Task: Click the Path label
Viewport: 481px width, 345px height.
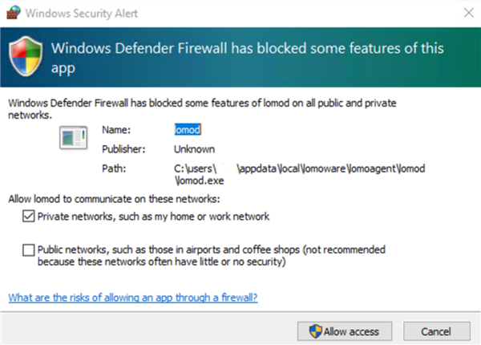Action: click(x=114, y=168)
